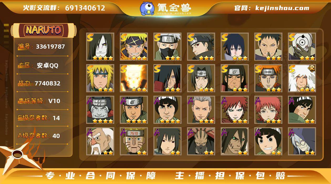Select the white-haired Jiraiya portrait with R badge

pos(302,78)
